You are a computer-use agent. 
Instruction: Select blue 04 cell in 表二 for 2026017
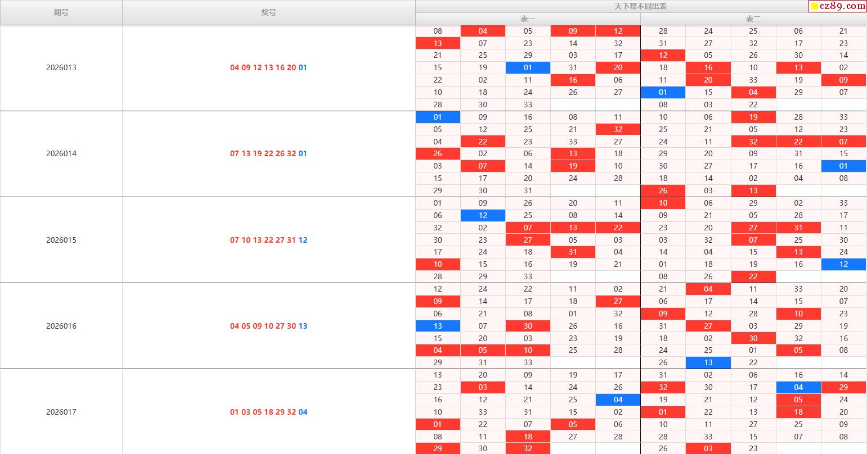798,387
